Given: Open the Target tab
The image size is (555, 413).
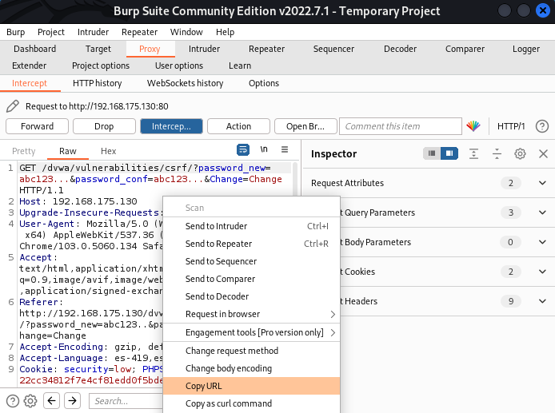Looking at the screenshot, I should [98, 49].
